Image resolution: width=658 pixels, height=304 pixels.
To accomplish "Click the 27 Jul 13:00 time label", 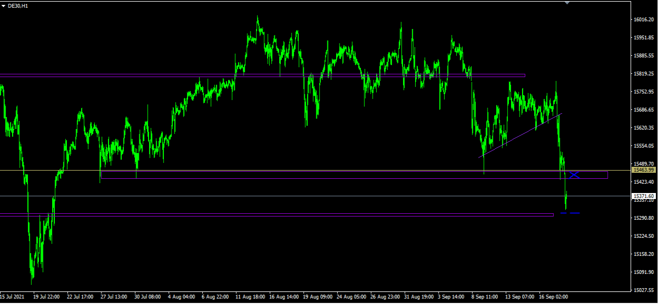I will (x=114, y=297).
